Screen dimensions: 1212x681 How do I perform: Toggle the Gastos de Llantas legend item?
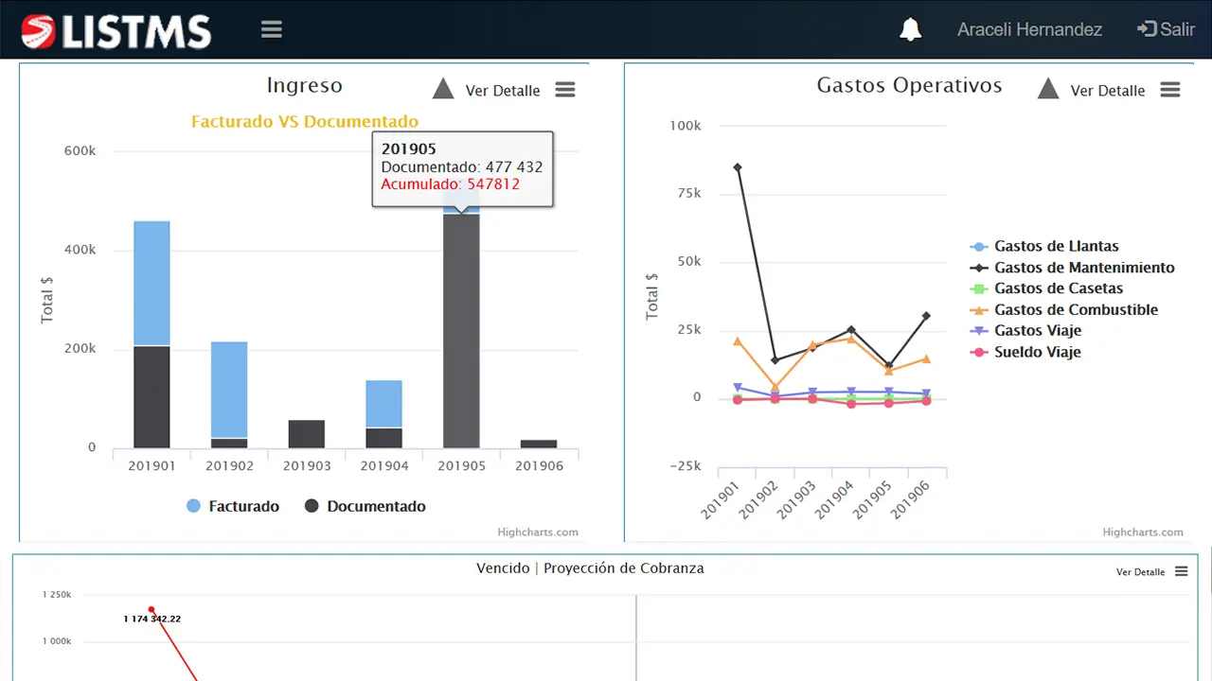pos(1056,246)
